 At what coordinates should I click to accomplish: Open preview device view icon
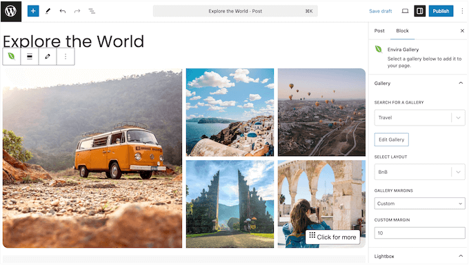405,11
